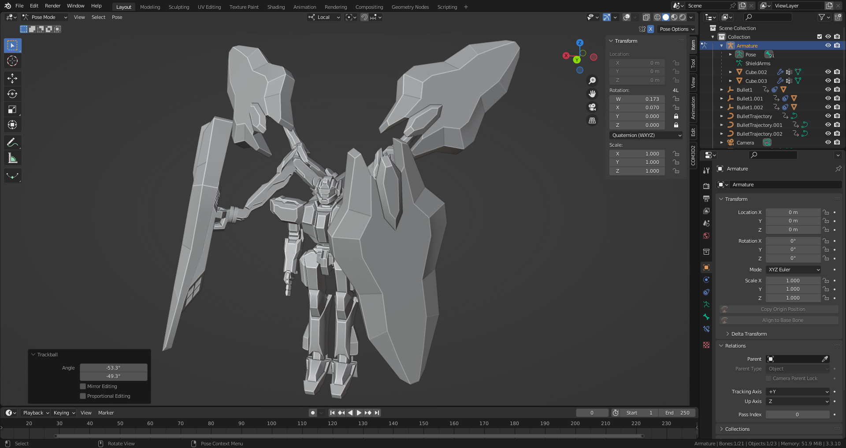The width and height of the screenshot is (846, 448).
Task: Open the Tracking Axis dropdown
Action: point(798,392)
